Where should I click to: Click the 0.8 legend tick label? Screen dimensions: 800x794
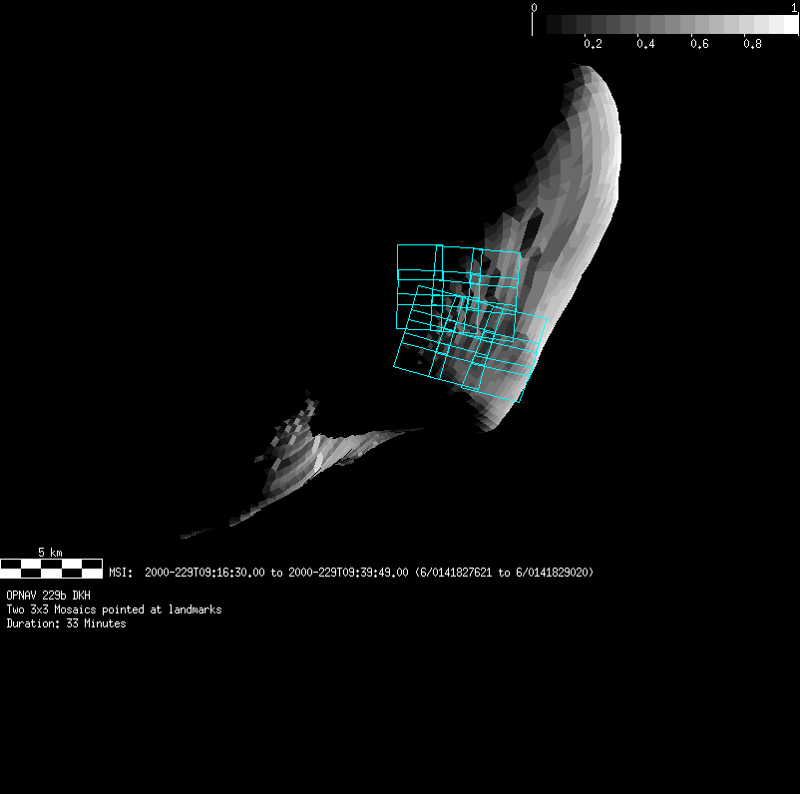coord(752,44)
